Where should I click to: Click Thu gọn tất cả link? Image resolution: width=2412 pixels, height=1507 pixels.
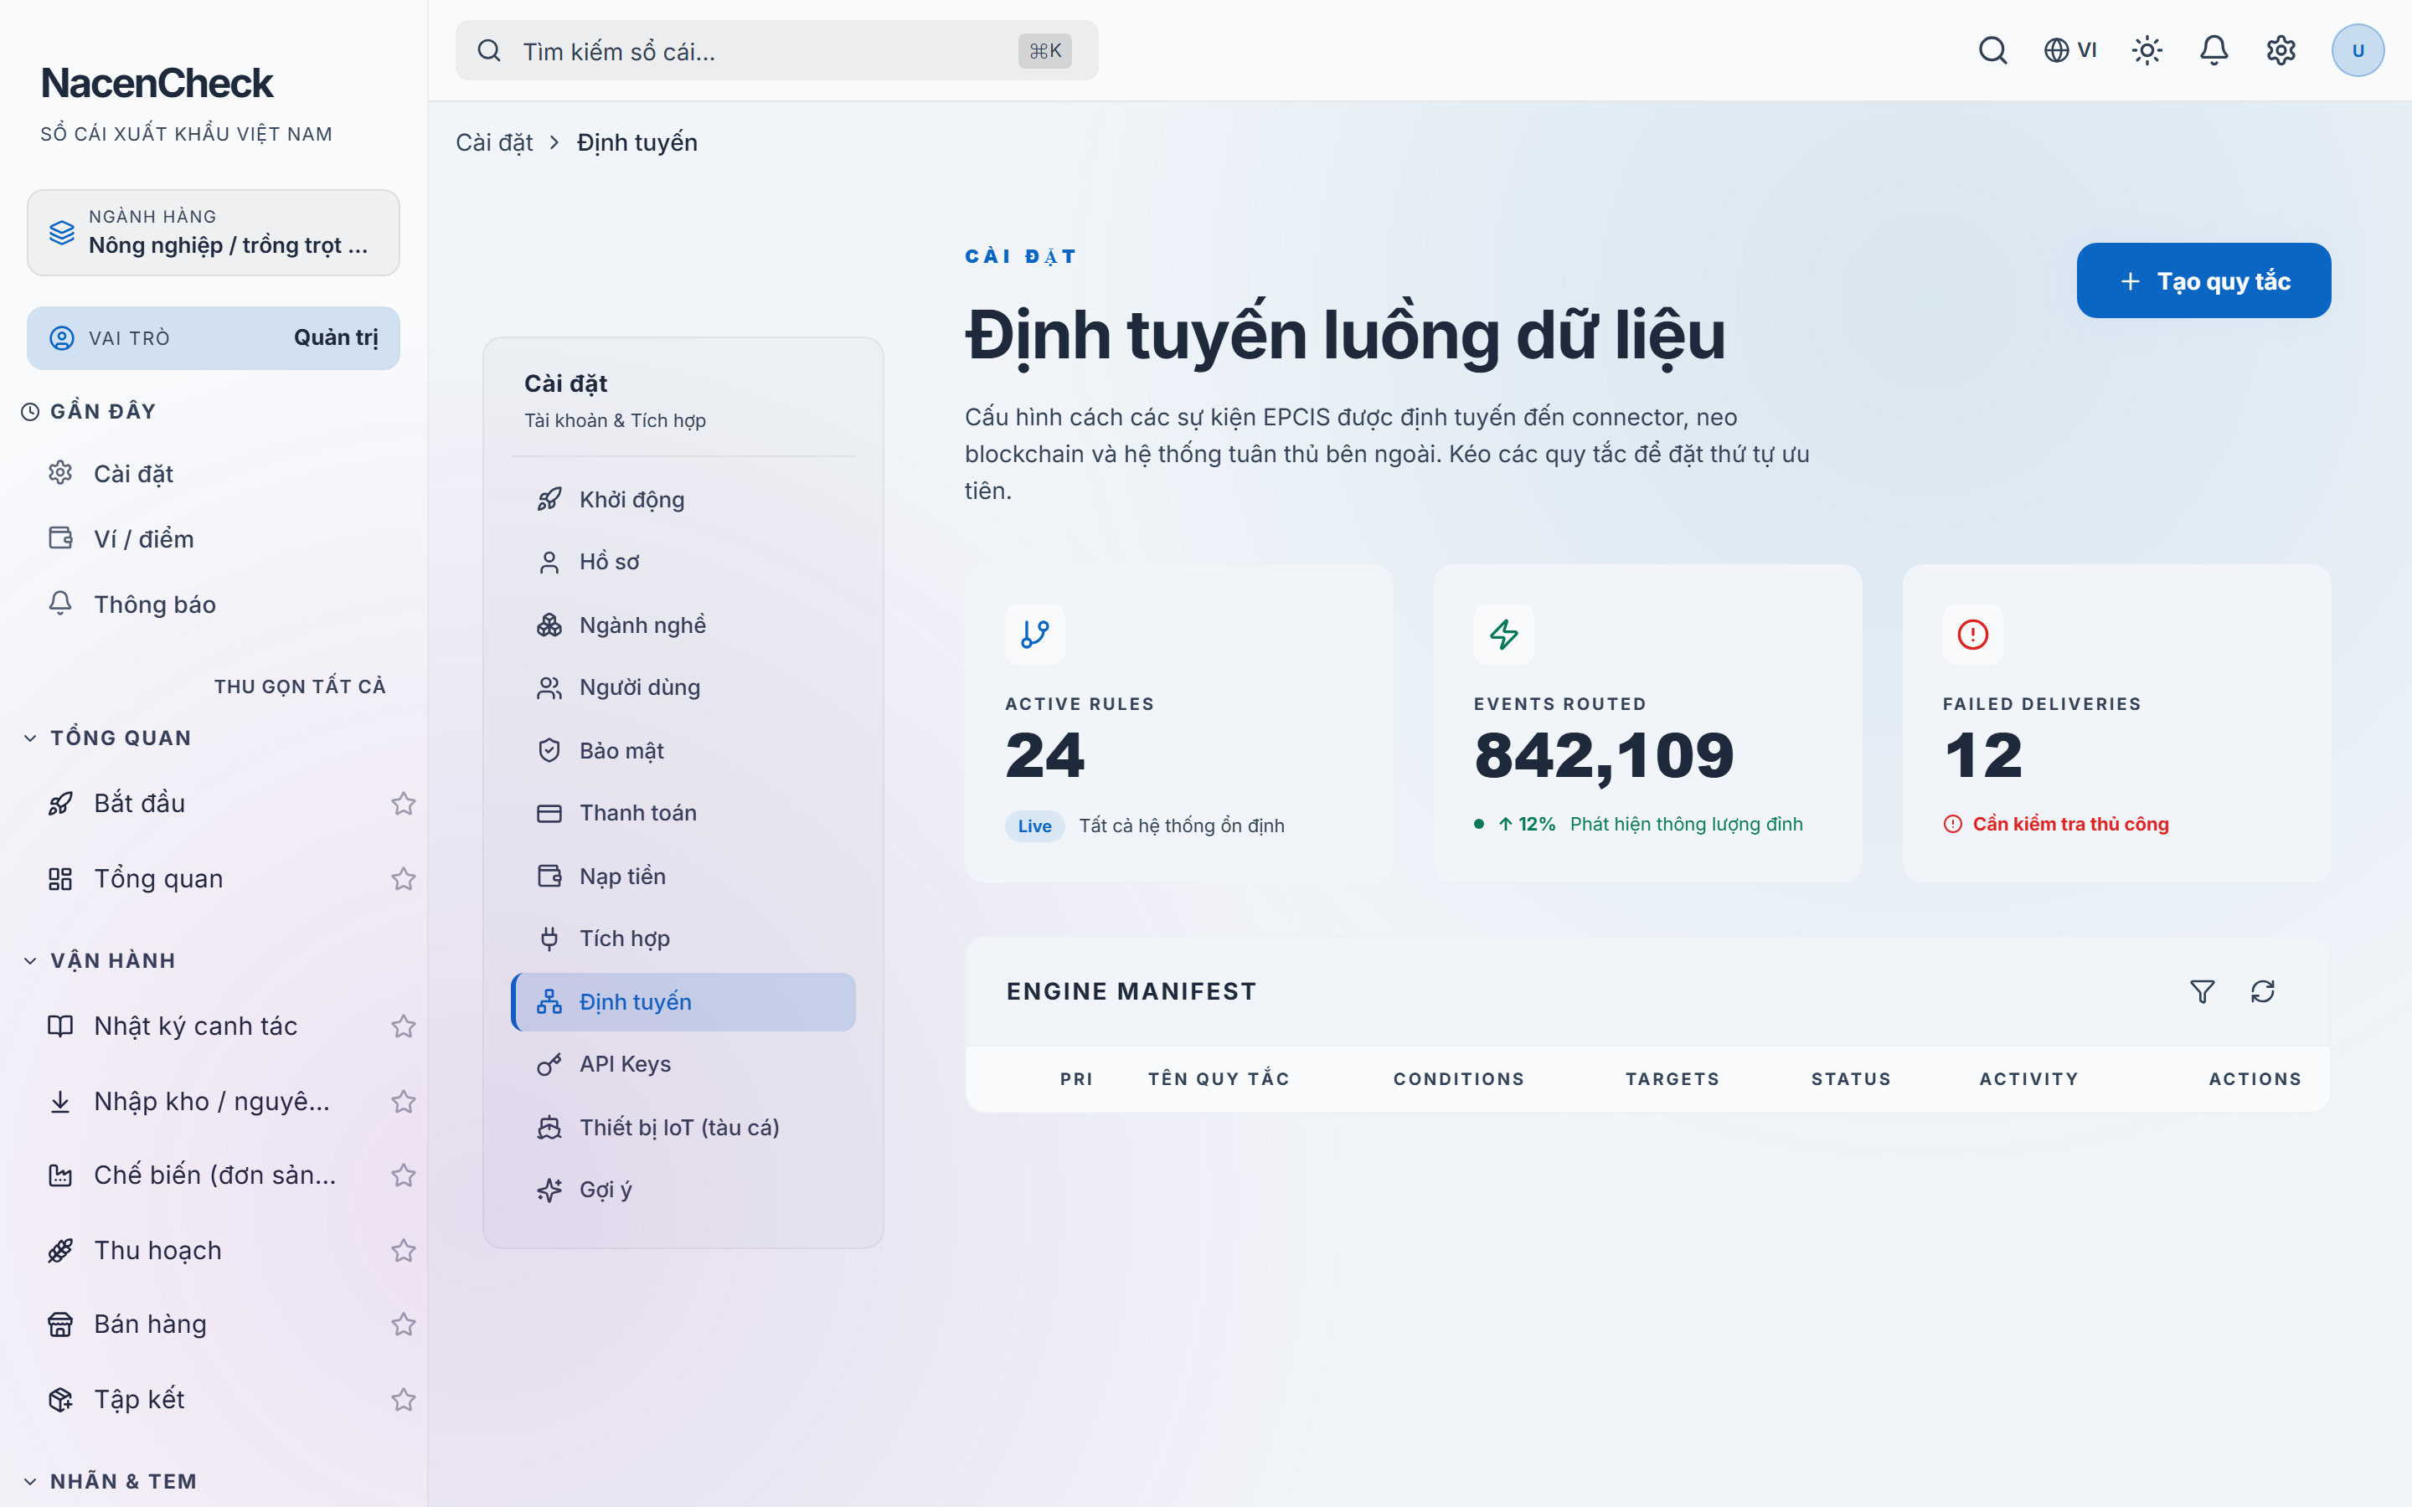coord(299,686)
